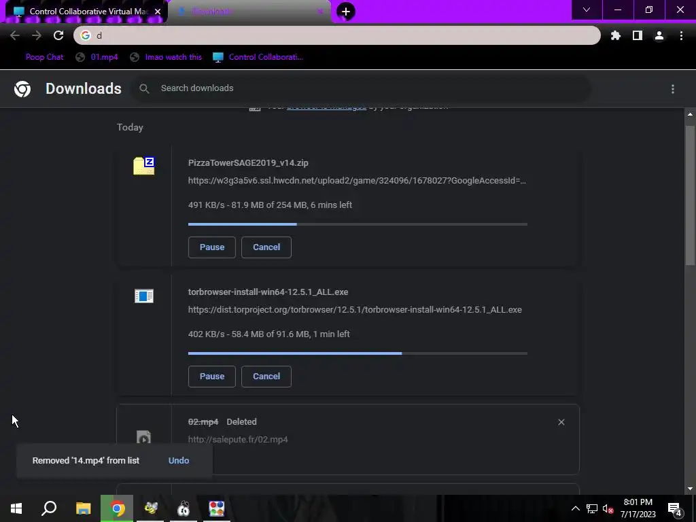The image size is (696, 522).
Task: Open the notification center icon
Action: click(x=674, y=509)
